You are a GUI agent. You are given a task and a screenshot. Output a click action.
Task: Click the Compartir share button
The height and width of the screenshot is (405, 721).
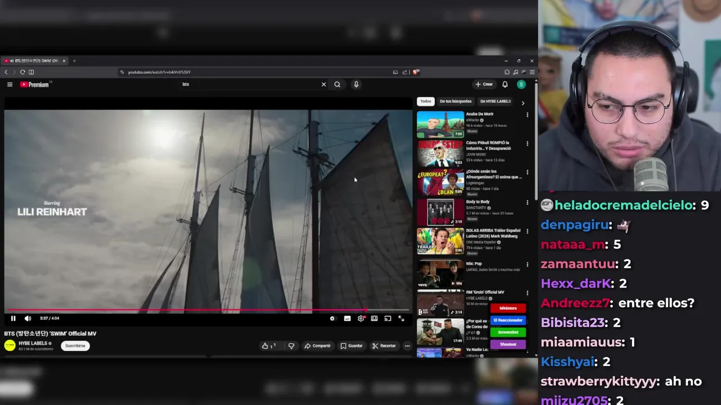point(317,346)
